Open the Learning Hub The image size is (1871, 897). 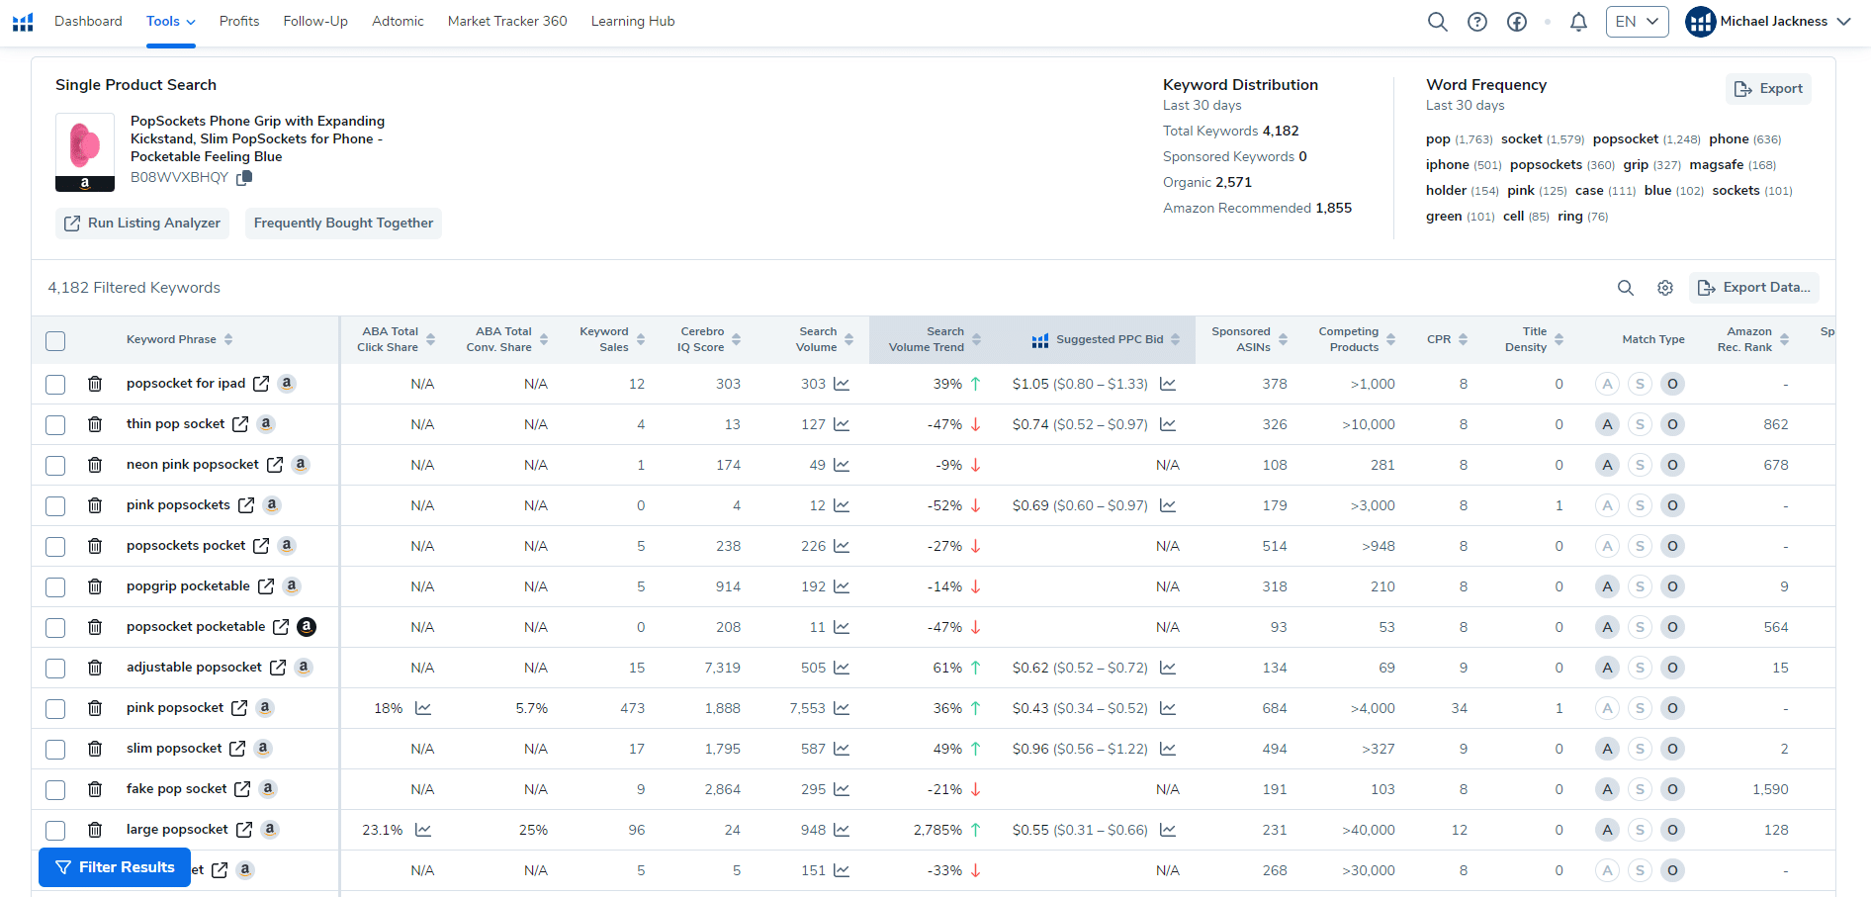point(633,22)
